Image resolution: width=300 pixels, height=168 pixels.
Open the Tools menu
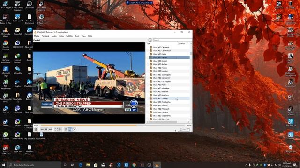(x=77, y=36)
